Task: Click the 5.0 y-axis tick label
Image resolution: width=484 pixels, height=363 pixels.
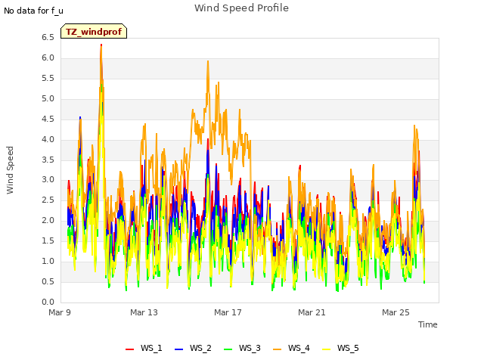Action: coord(48,99)
